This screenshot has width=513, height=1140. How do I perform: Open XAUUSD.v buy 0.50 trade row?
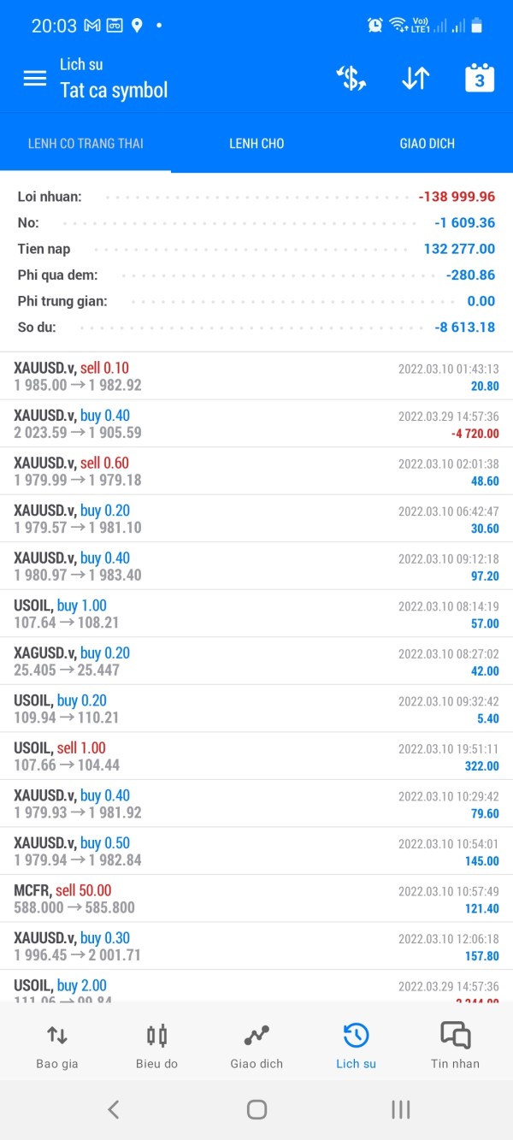tap(256, 851)
